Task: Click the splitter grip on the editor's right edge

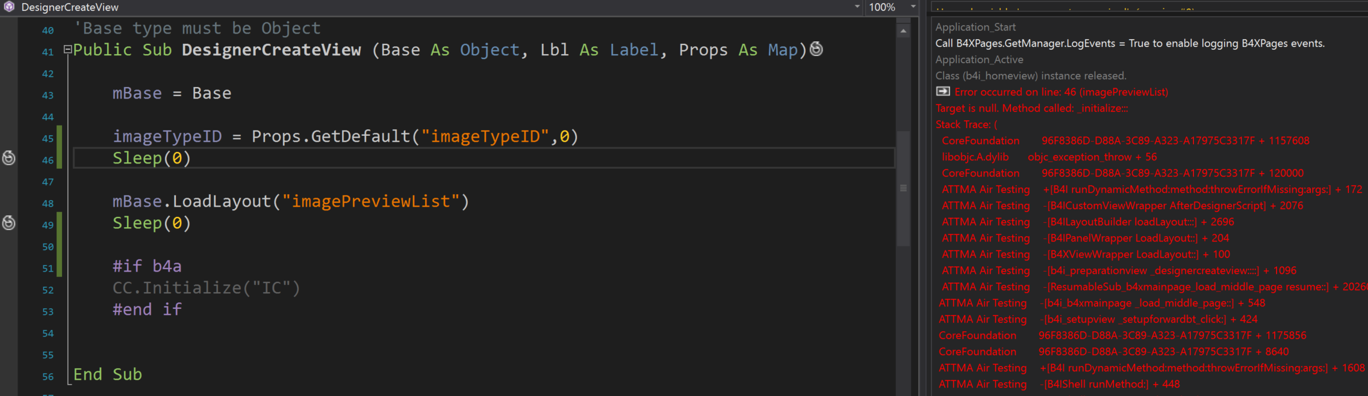Action: pyautogui.click(x=904, y=187)
